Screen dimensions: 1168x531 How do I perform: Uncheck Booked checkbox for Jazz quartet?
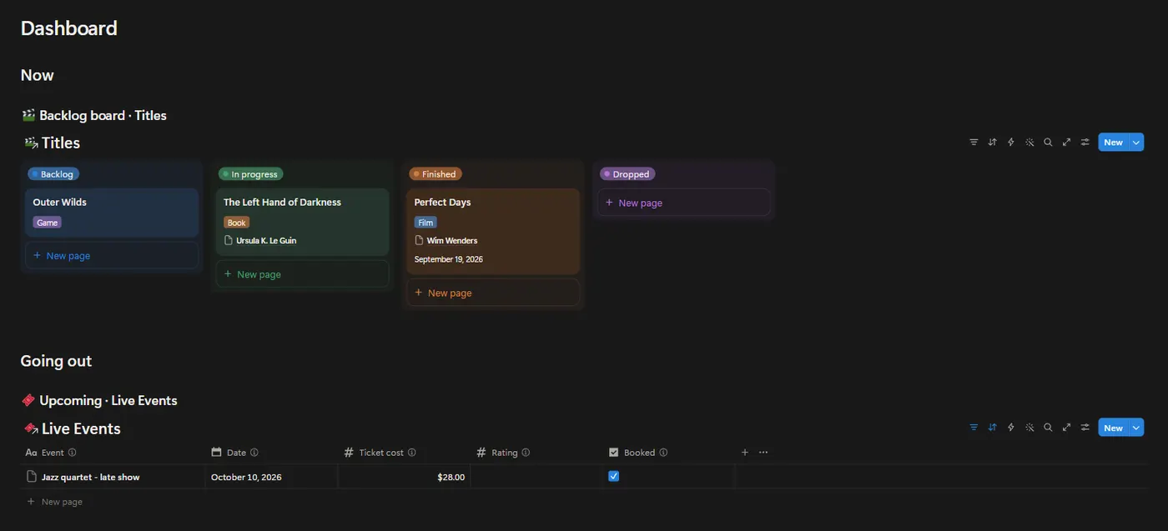pyautogui.click(x=614, y=476)
